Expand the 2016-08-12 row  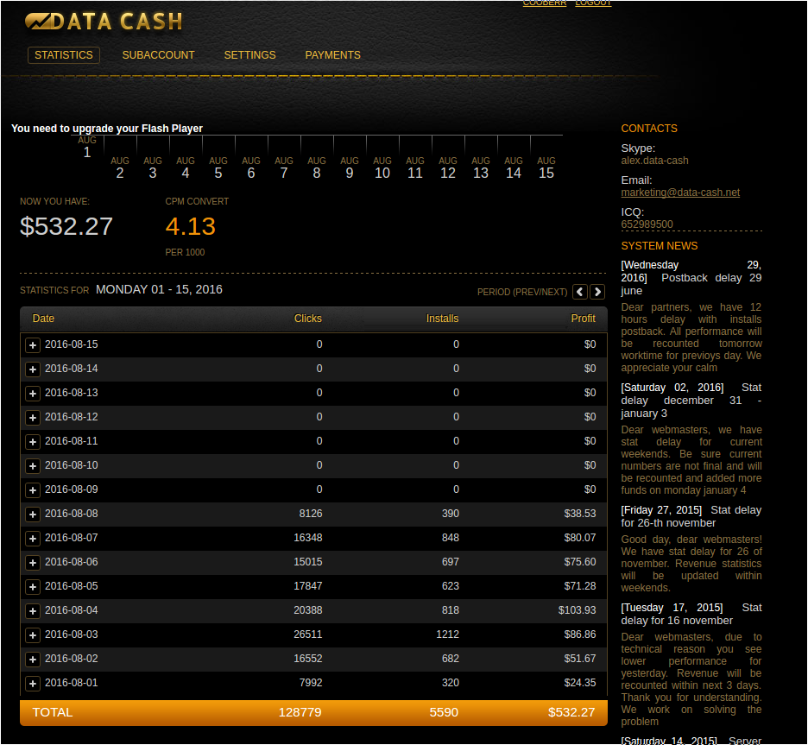coord(33,418)
